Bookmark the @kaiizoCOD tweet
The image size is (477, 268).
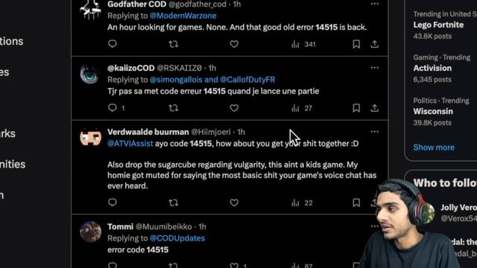tap(356, 108)
